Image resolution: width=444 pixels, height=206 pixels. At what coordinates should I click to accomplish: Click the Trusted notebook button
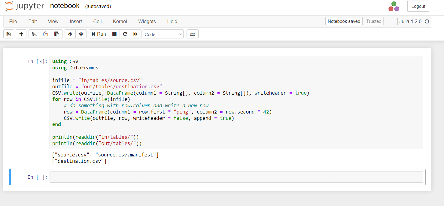374,21
